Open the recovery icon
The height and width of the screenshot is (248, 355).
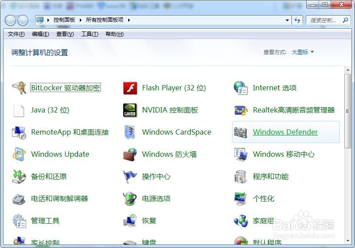[130, 221]
